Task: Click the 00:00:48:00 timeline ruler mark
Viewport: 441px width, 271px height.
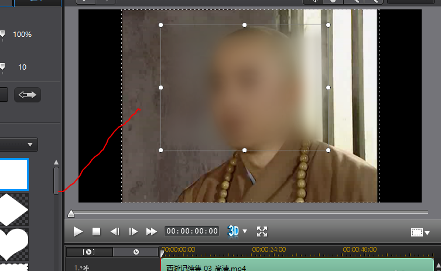Action: click(x=360, y=249)
